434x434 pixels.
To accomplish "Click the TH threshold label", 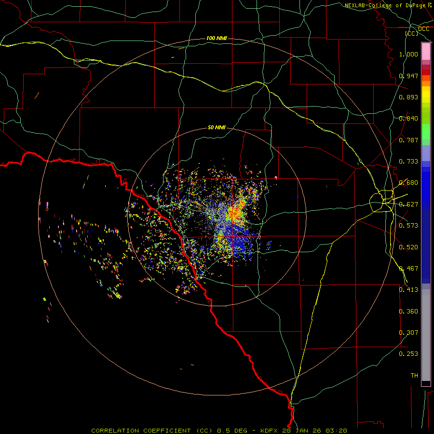I will coord(414,376).
